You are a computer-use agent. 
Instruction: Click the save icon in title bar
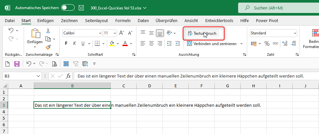click(82, 8)
